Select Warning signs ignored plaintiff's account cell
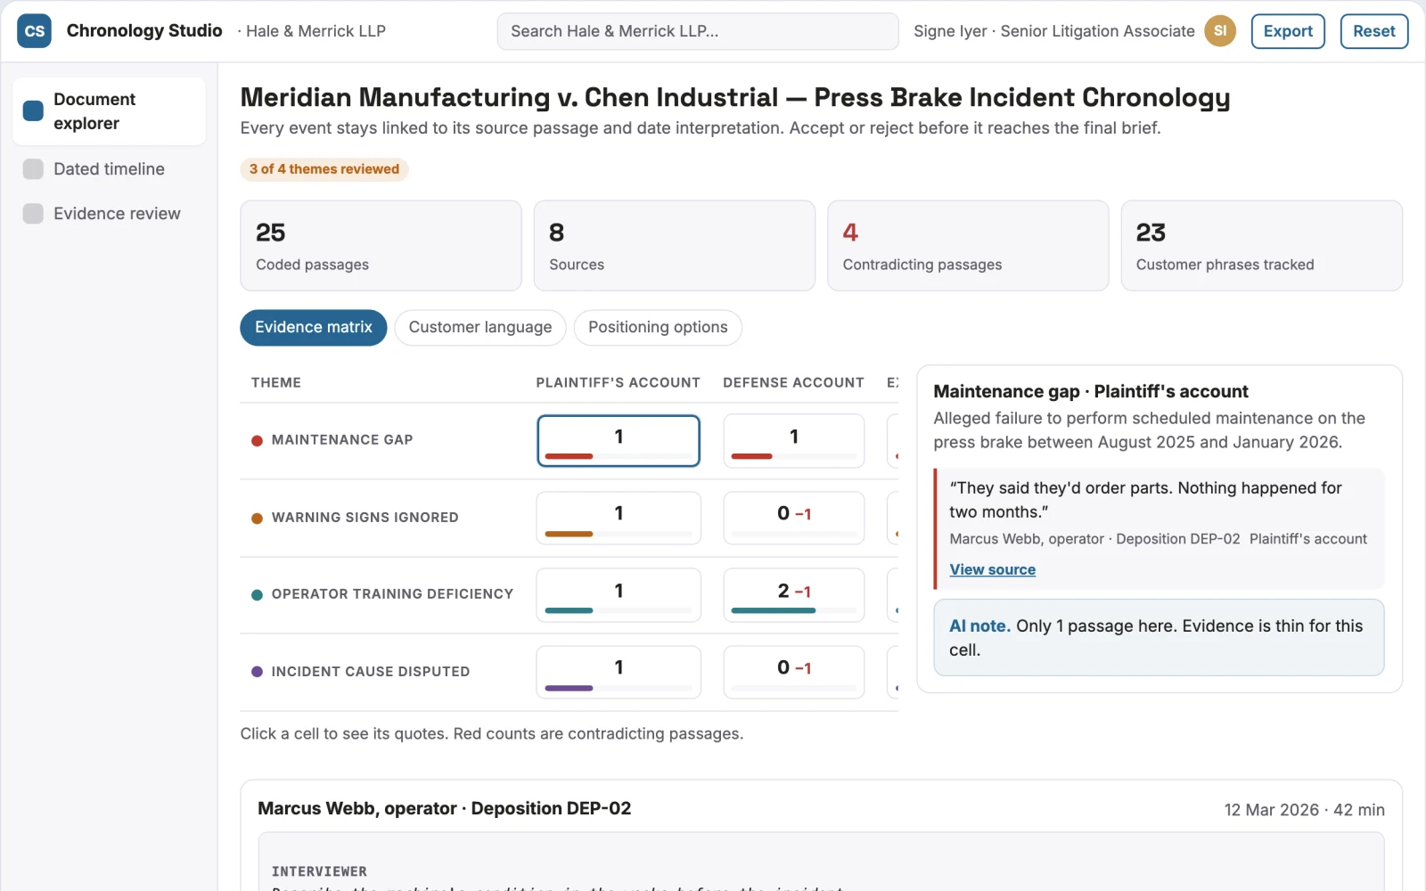 click(x=619, y=518)
